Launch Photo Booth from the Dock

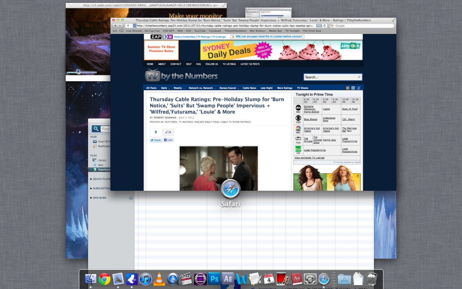coord(282,279)
